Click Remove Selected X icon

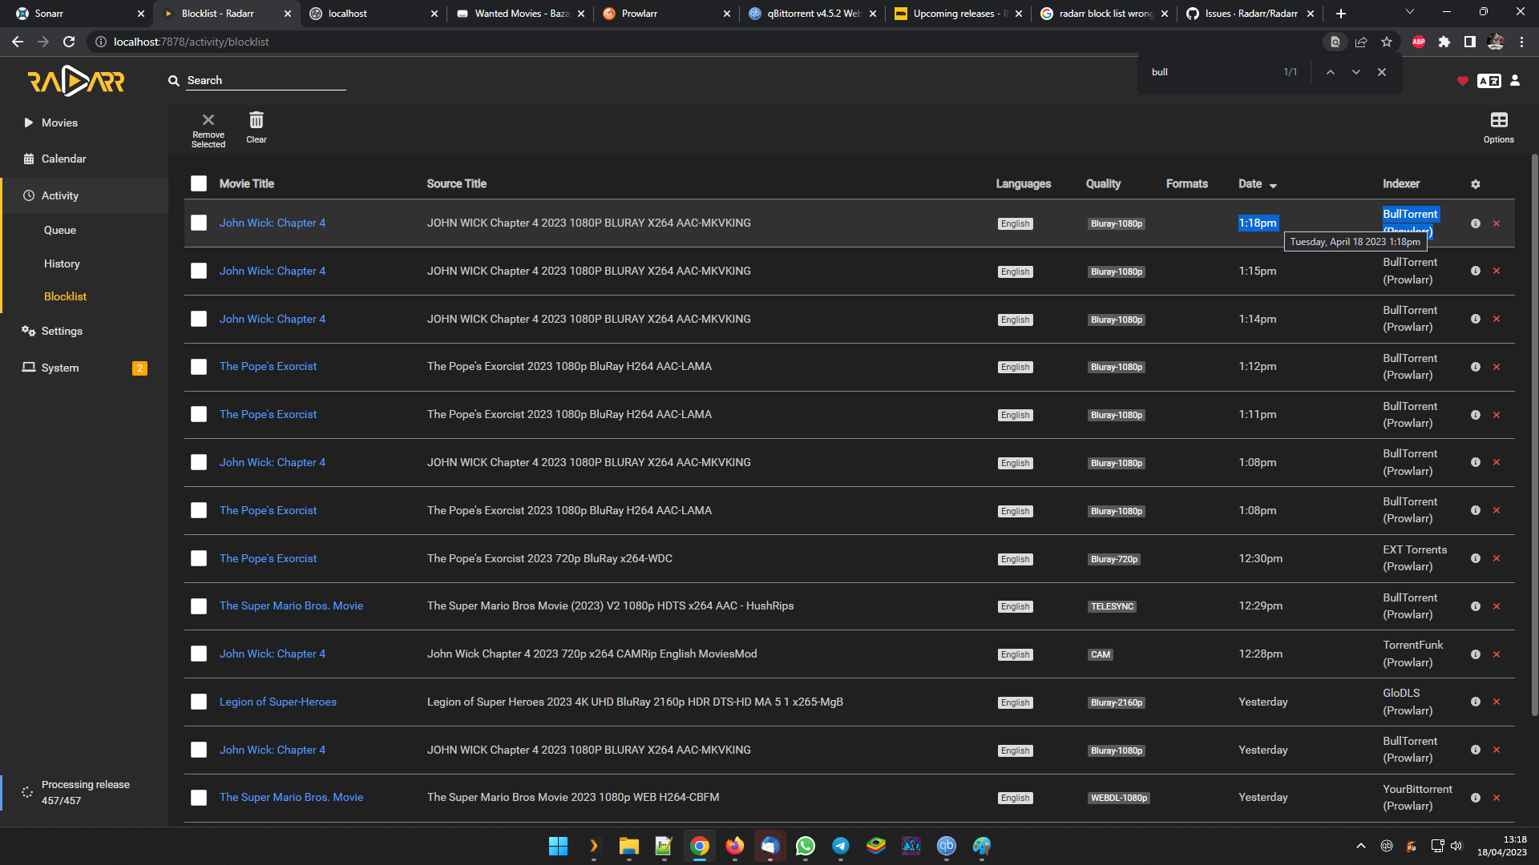pos(208,120)
